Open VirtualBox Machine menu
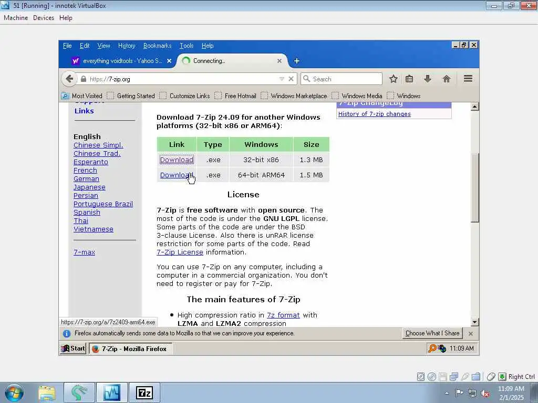 click(x=16, y=18)
